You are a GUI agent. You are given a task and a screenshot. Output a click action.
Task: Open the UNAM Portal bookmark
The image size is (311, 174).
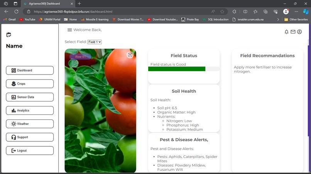[50, 19]
